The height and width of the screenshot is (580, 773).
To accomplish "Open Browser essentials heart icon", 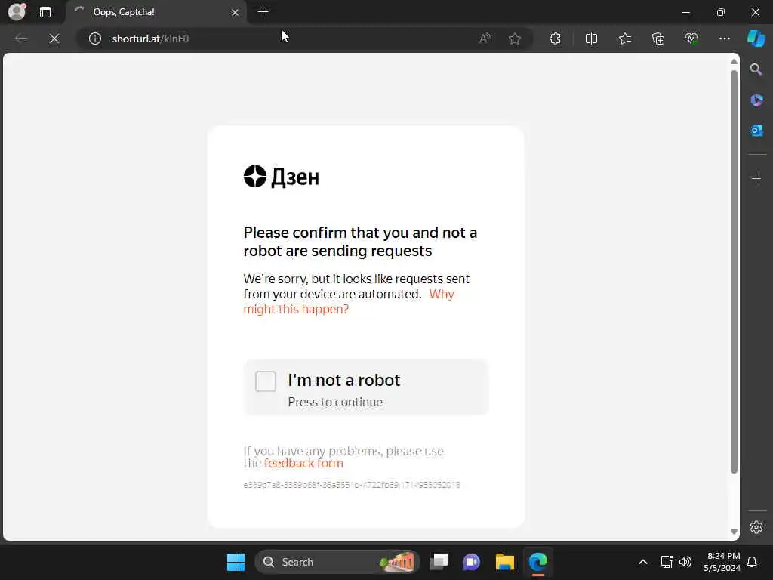I will [691, 39].
